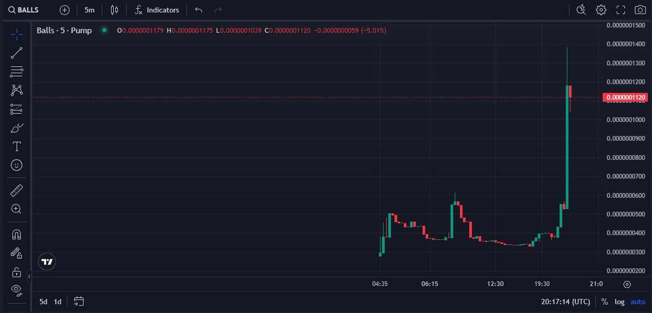The width and height of the screenshot is (652, 313).
Task: Open the BALLS symbol search
Action: [x=22, y=9]
